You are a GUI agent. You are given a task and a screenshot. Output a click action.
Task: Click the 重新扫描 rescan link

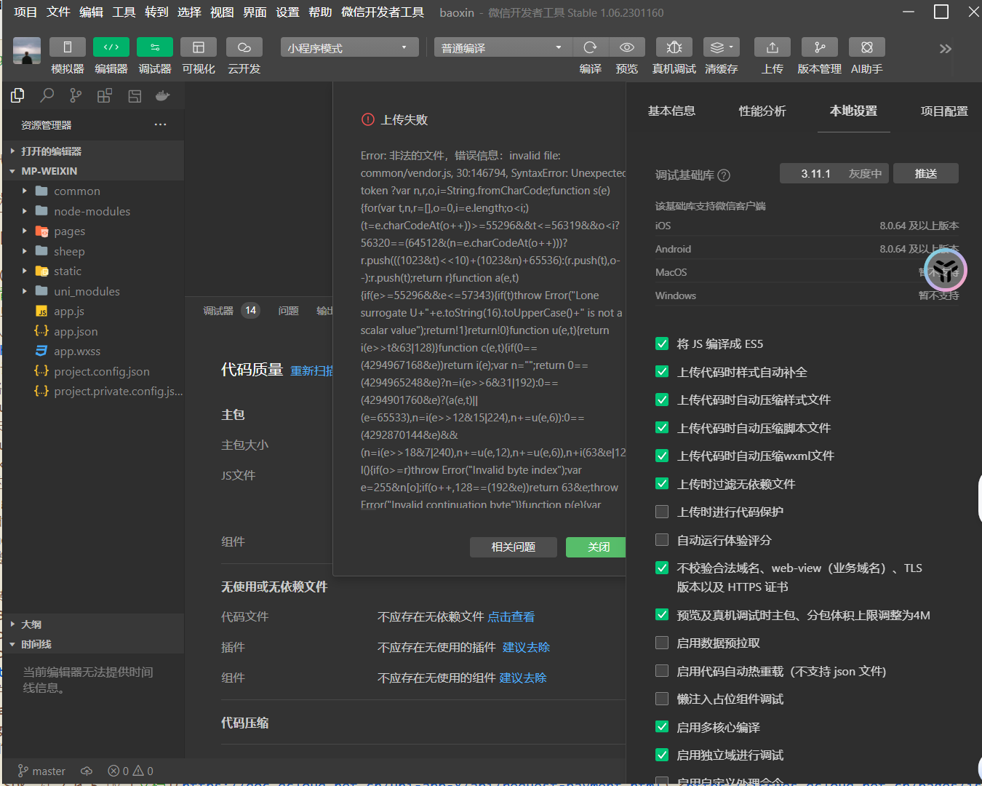(x=312, y=370)
